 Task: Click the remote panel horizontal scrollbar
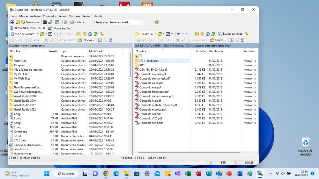coord(189,152)
